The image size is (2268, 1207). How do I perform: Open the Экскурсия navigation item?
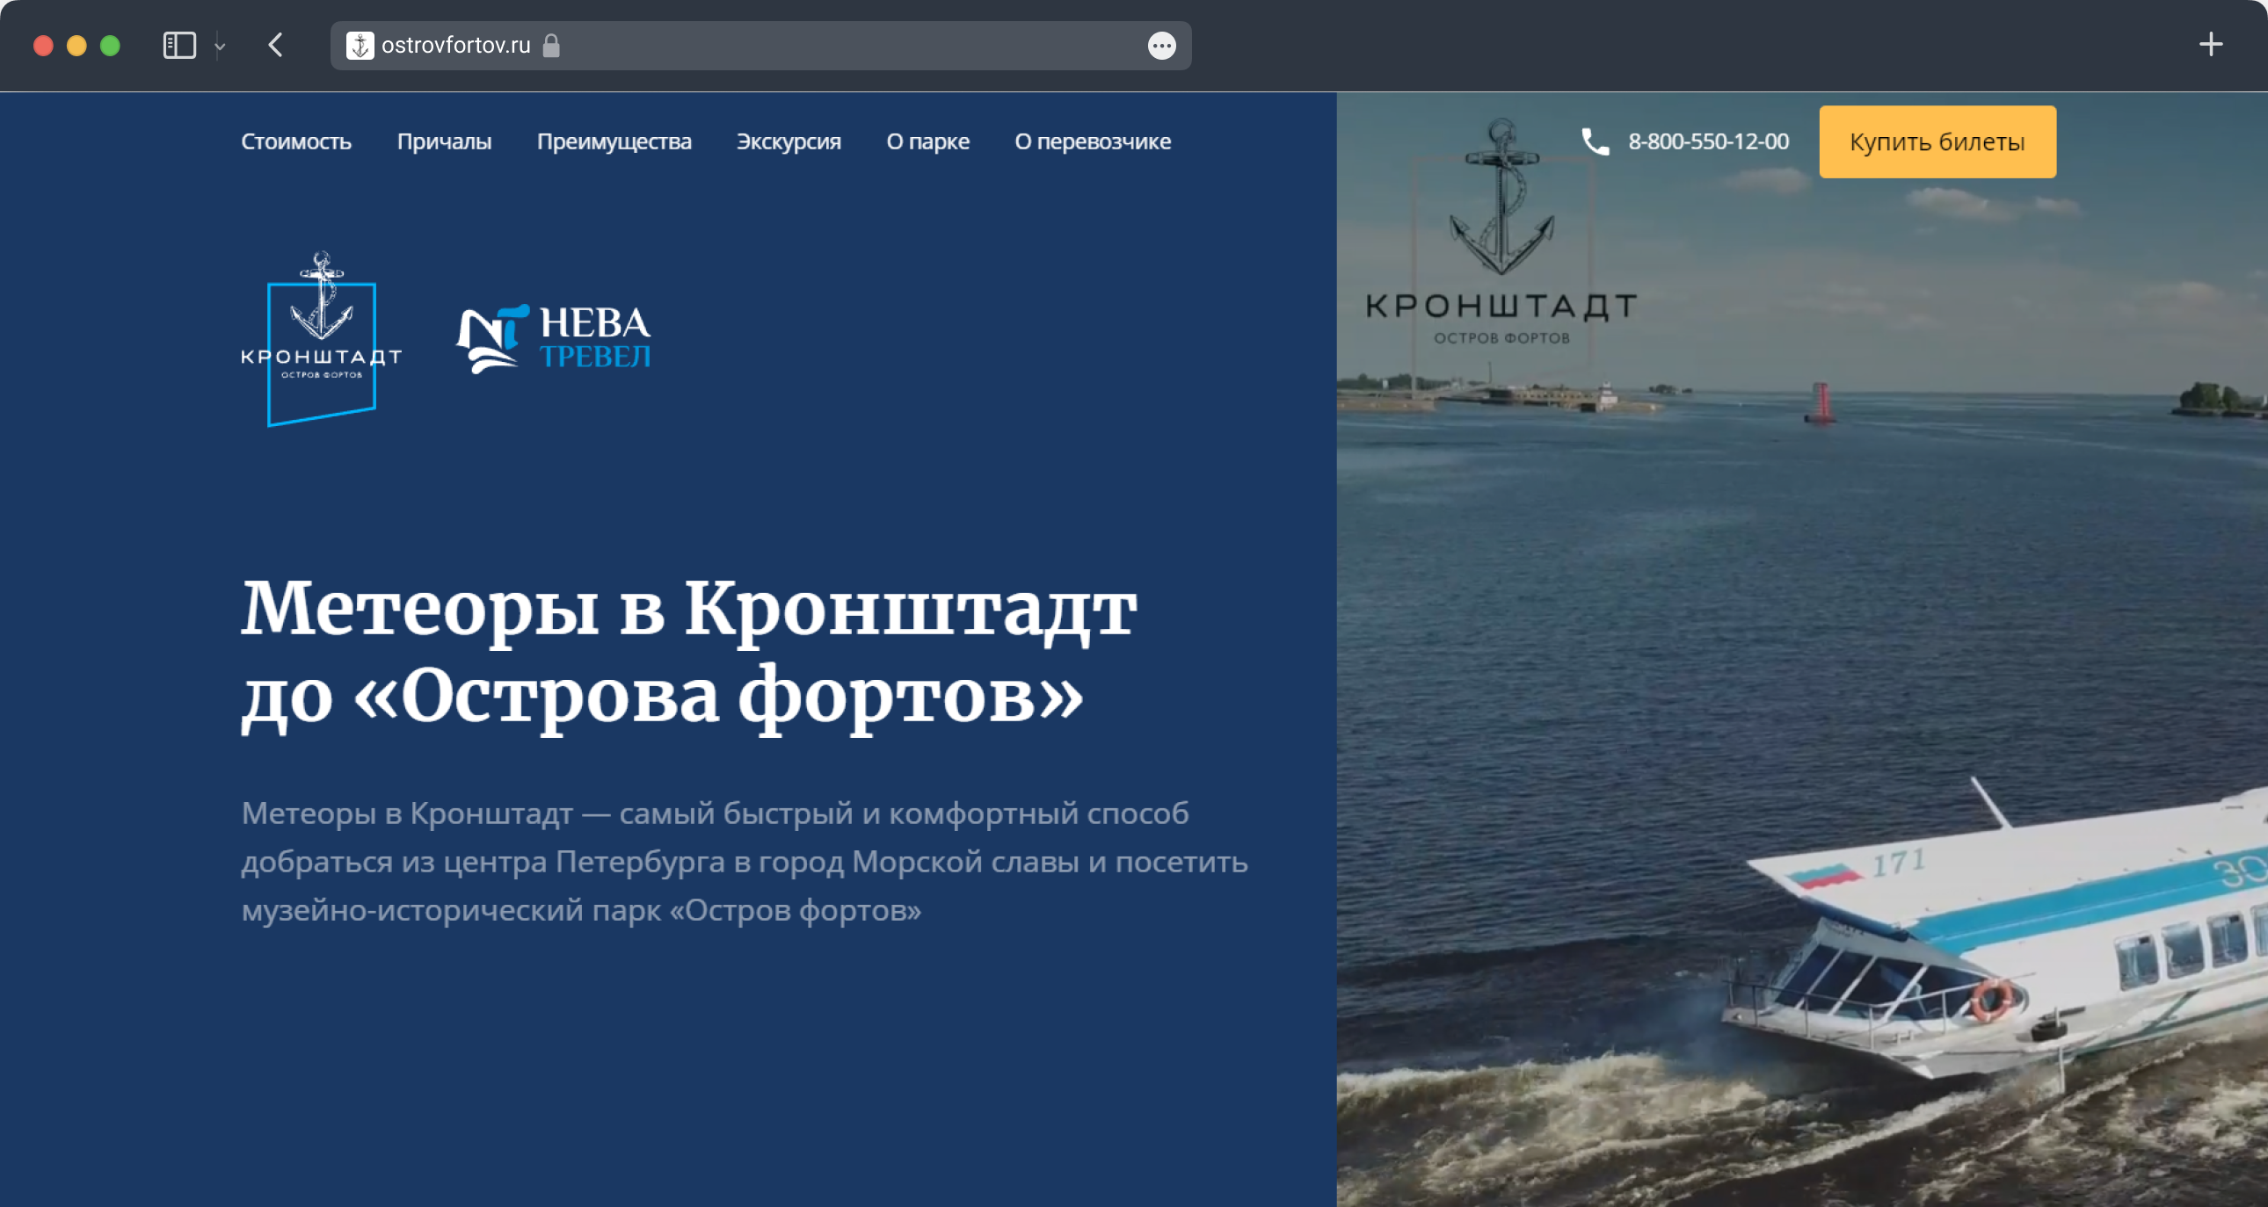(788, 141)
